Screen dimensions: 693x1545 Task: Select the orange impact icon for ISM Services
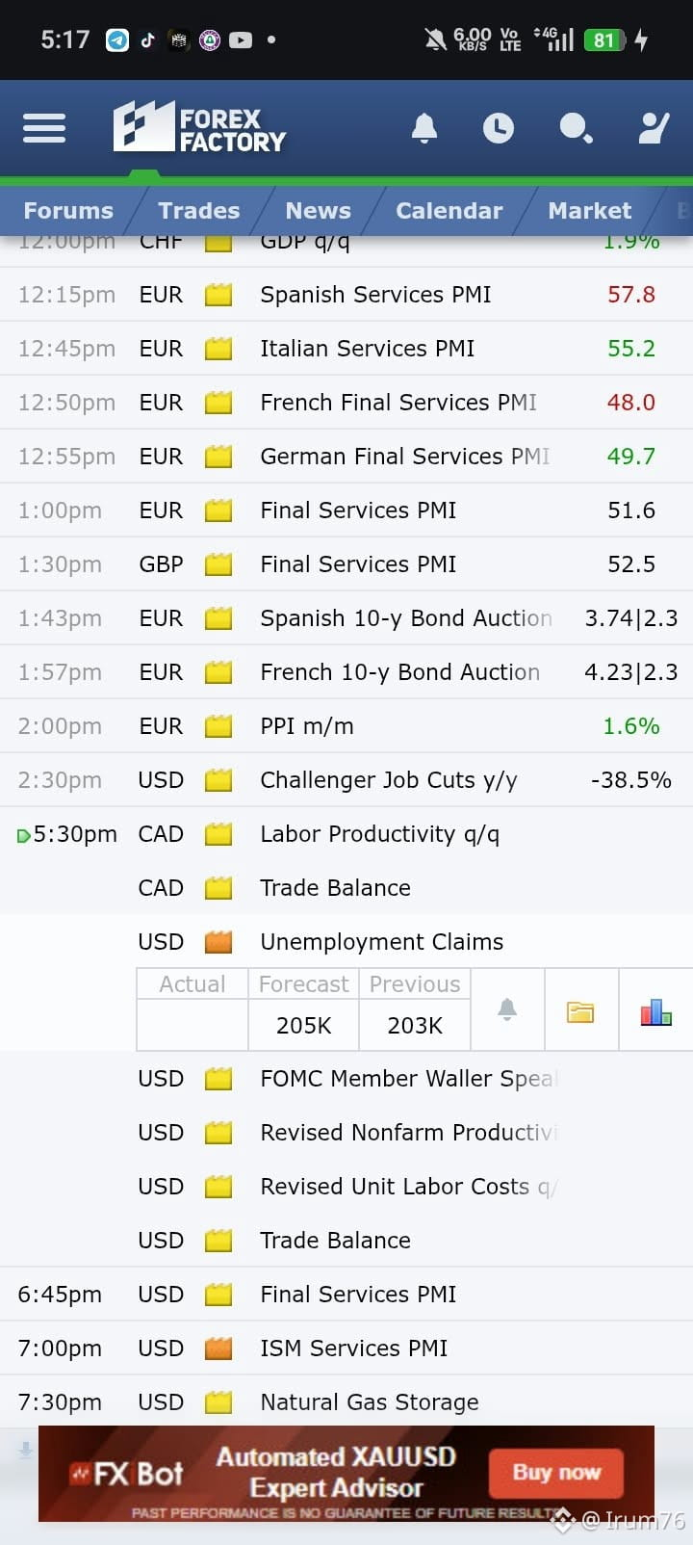click(x=218, y=1349)
